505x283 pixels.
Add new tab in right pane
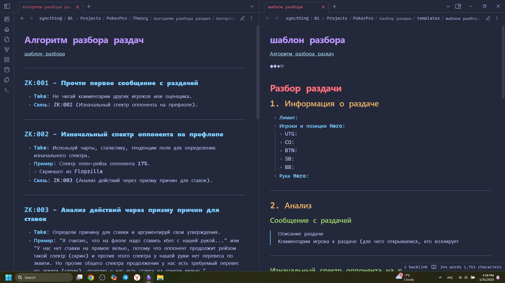pos(334,7)
